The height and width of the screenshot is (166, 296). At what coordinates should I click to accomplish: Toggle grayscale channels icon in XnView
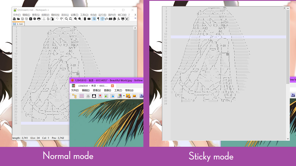[x=88, y=96]
